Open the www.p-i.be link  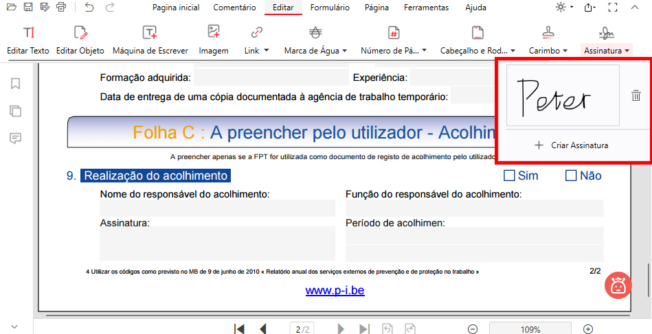(x=335, y=290)
